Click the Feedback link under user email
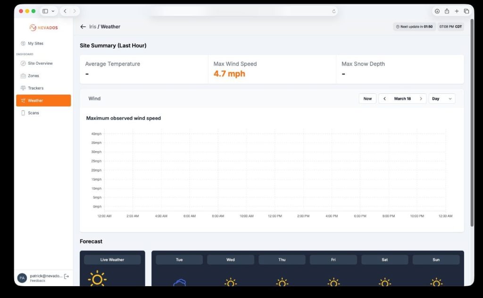The width and height of the screenshot is (483, 298). [38, 281]
